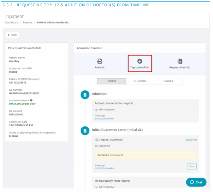
Task: Select the Patient checked-in to hospital entry
Action: 114,103
